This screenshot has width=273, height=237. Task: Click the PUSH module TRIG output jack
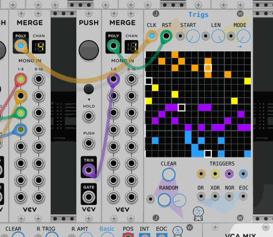(89, 170)
